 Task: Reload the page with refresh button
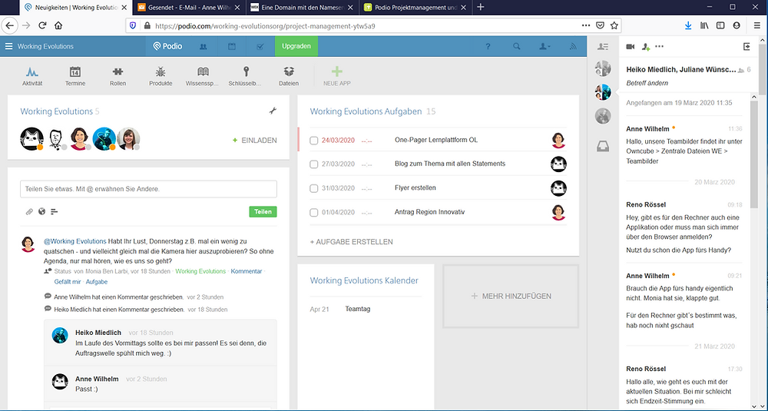42,25
